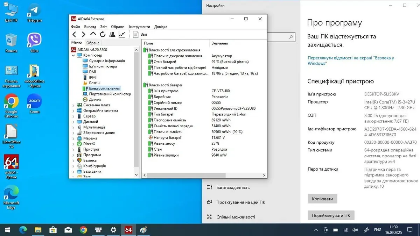Open the Інструменти menu
Viewport: 420px width, 236px height.
tap(139, 27)
